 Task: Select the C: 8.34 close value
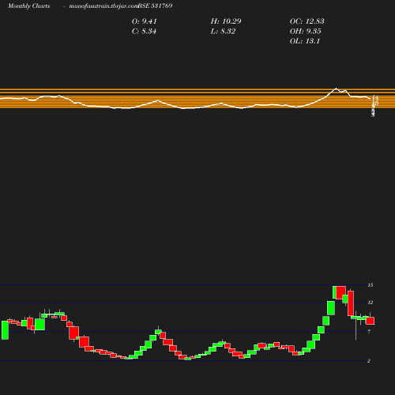pos(144,32)
